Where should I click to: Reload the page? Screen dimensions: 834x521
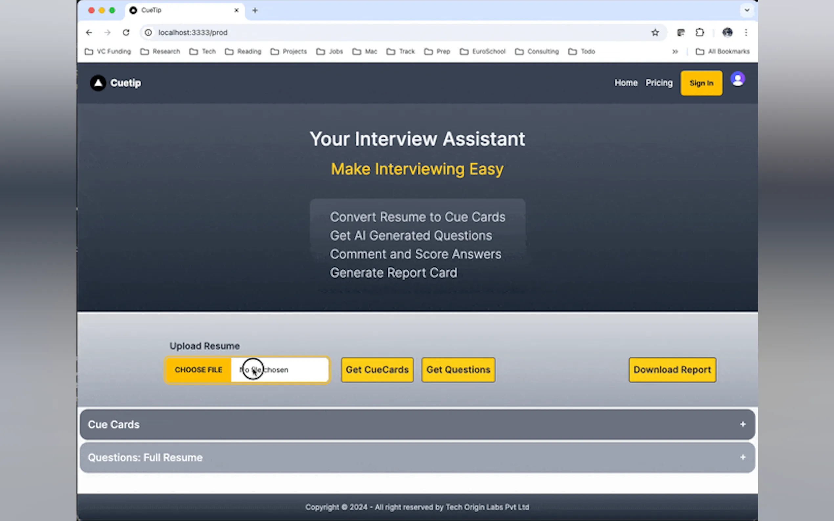[126, 32]
